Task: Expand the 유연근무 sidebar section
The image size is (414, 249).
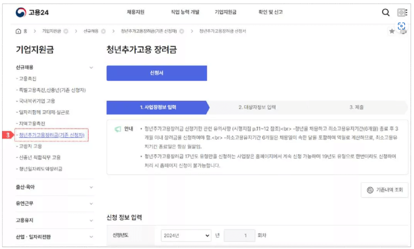Action: pyautogui.click(x=91, y=204)
